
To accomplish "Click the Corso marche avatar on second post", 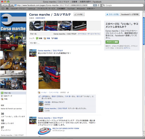I will pyautogui.click(x=33, y=120).
